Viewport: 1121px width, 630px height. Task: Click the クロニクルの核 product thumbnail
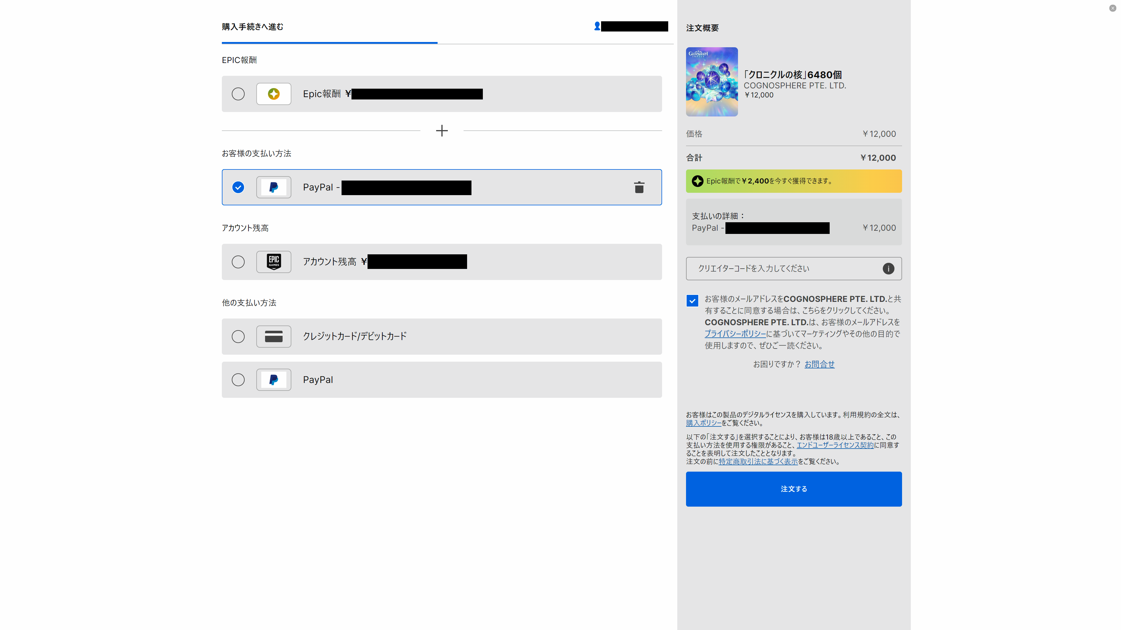coord(711,82)
